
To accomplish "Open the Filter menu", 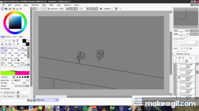I will (x=51, y=5).
